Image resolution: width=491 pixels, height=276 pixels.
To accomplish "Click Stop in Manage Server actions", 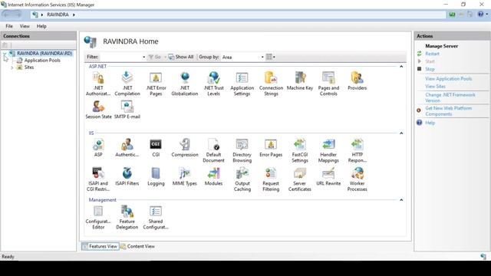I will [x=430, y=69].
